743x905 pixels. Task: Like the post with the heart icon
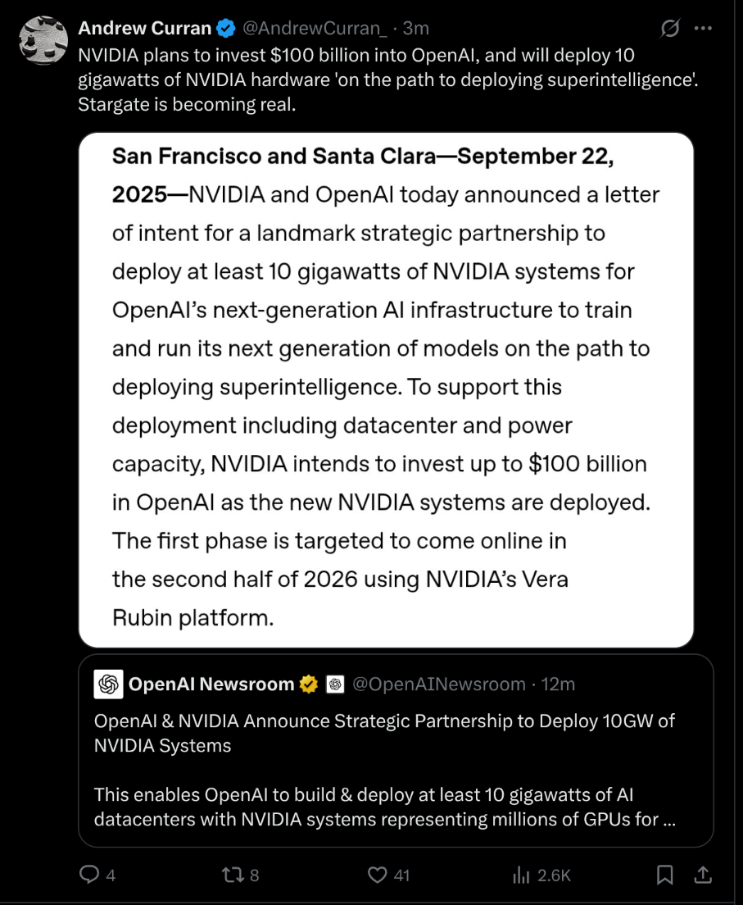(378, 875)
